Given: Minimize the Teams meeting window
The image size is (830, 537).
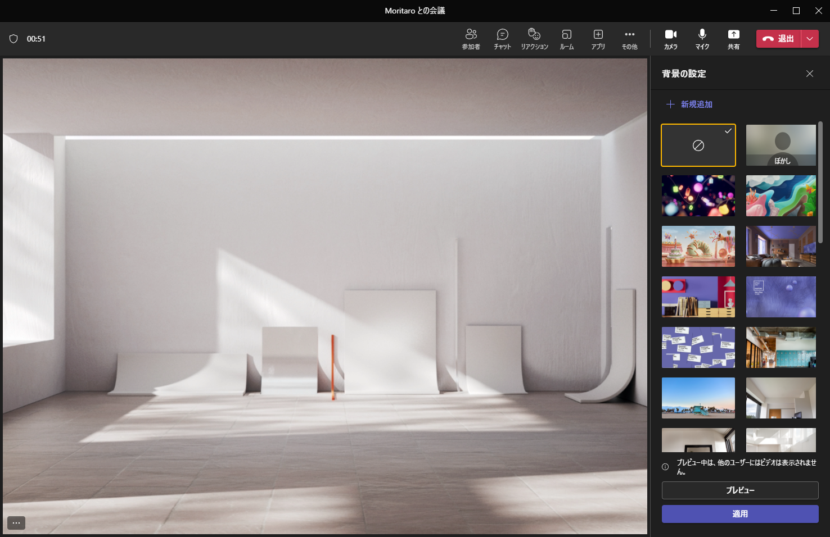Looking at the screenshot, I should pyautogui.click(x=774, y=11).
